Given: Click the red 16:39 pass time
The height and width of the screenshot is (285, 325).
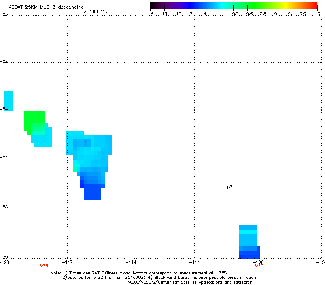Looking at the screenshot, I should click(x=257, y=266).
